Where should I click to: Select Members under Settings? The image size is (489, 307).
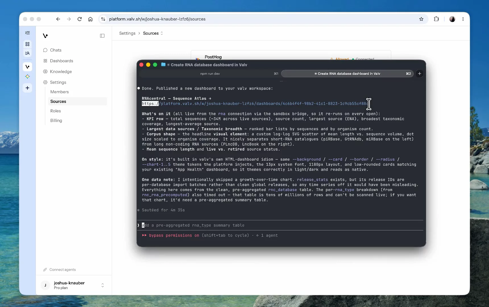59,92
